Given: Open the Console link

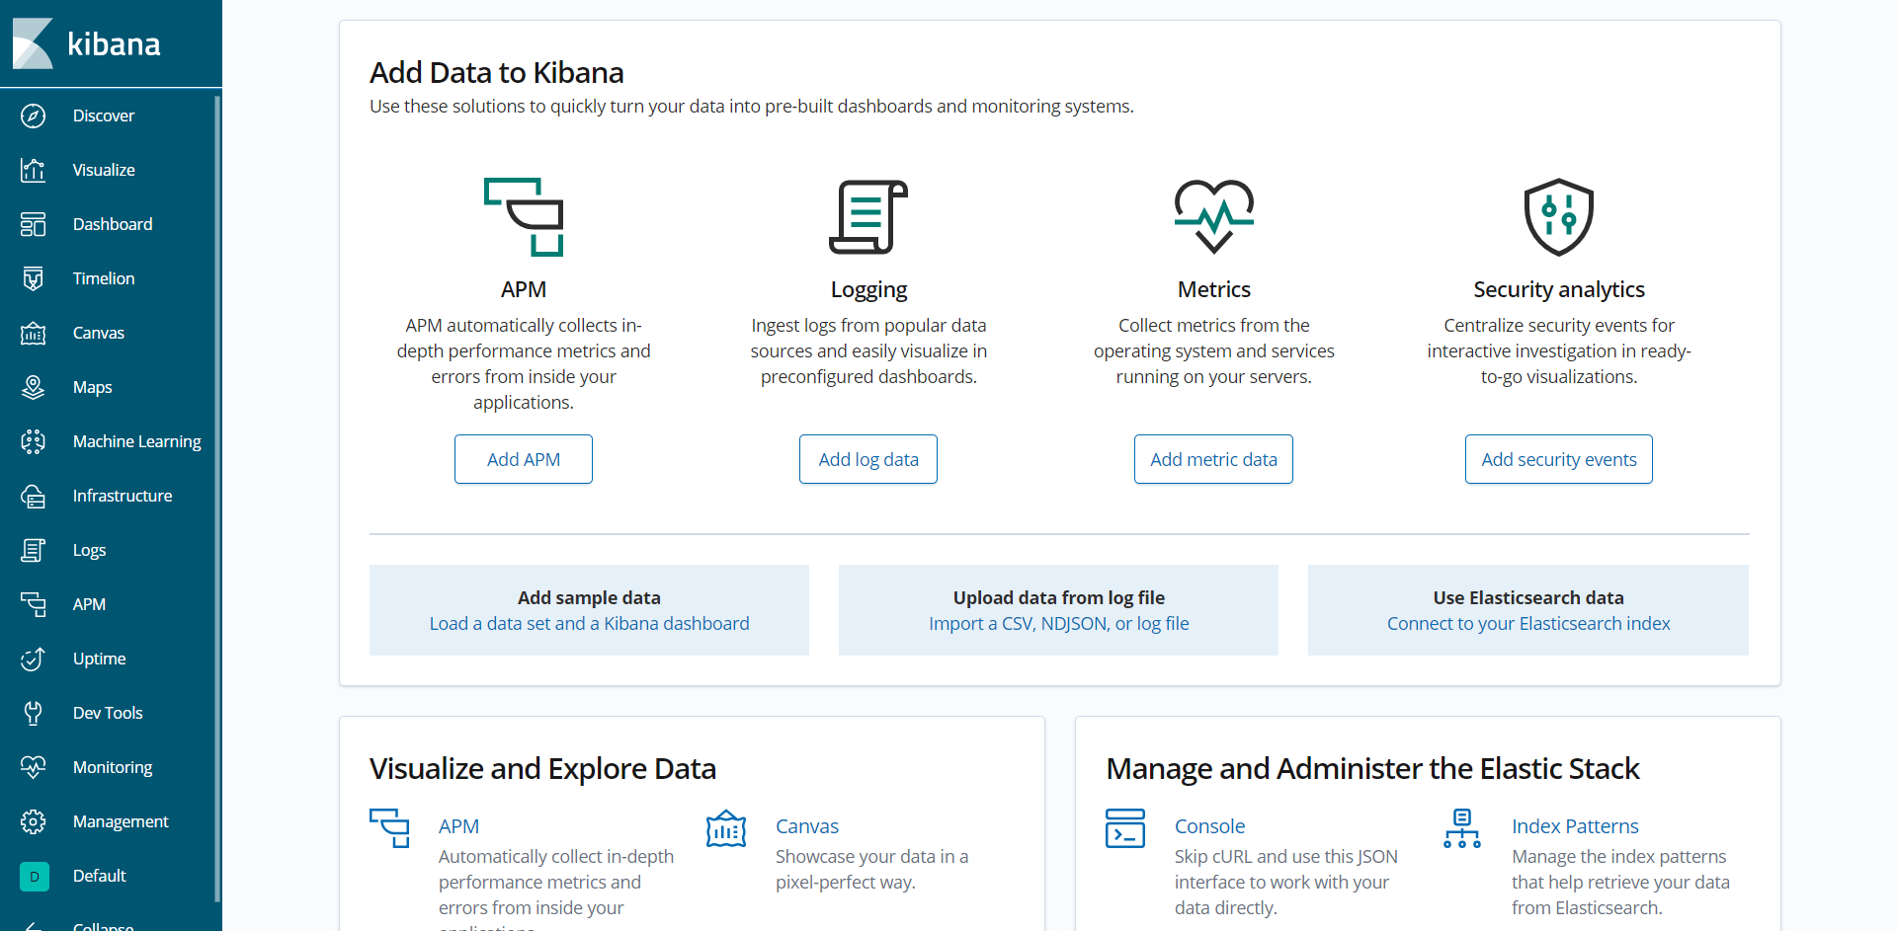Looking at the screenshot, I should click(x=1209, y=826).
